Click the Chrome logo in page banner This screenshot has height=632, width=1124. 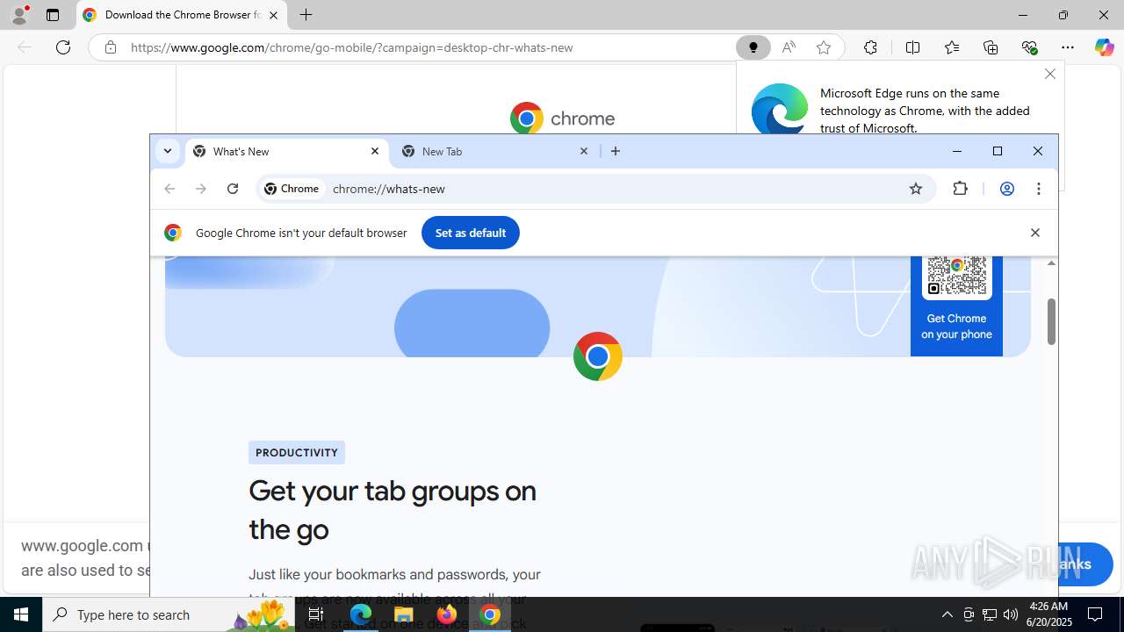(598, 356)
